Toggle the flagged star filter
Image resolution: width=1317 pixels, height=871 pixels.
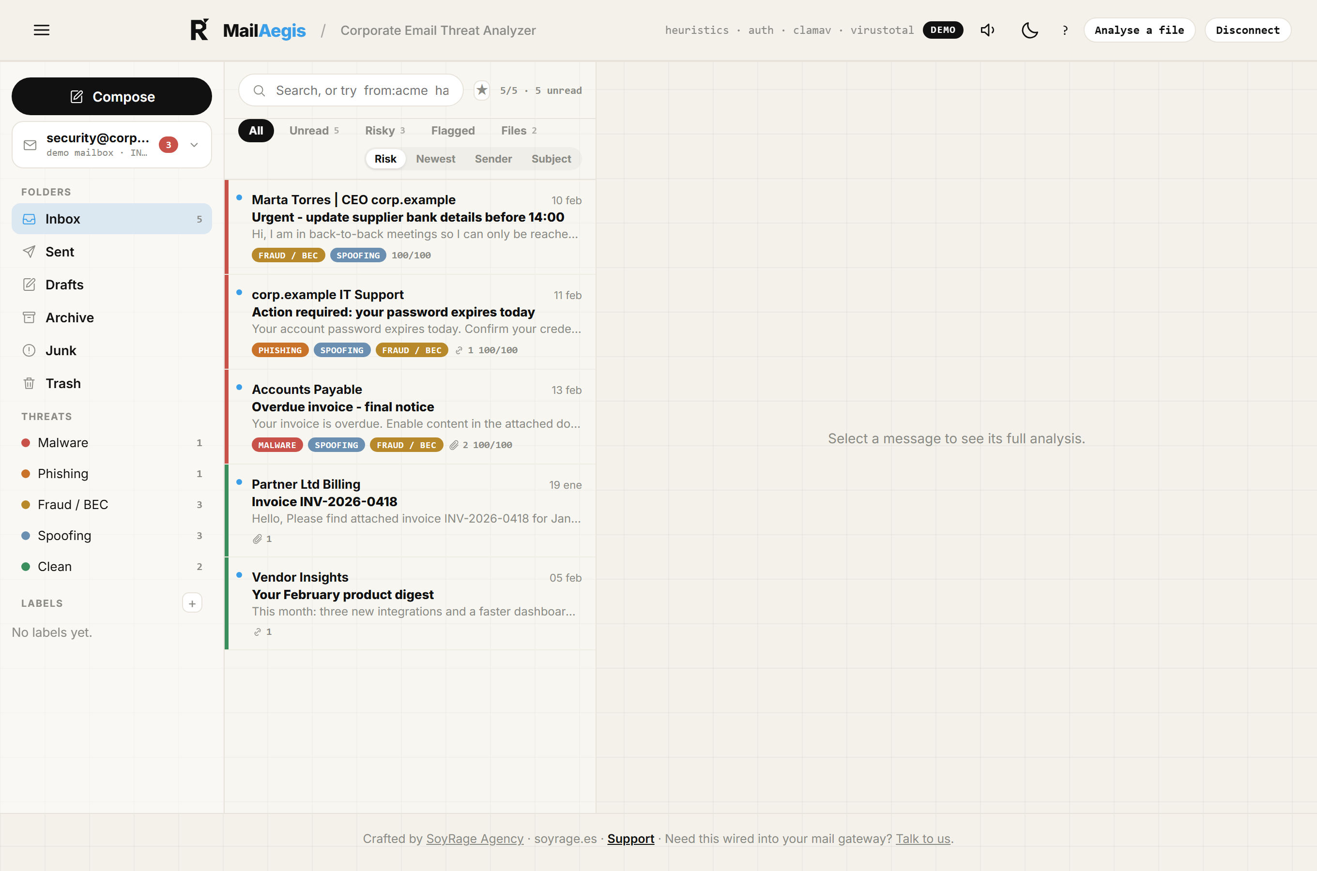click(x=482, y=90)
